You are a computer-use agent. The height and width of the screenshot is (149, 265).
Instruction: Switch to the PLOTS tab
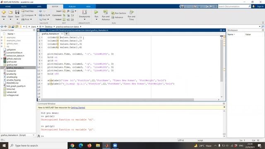click(24, 7)
